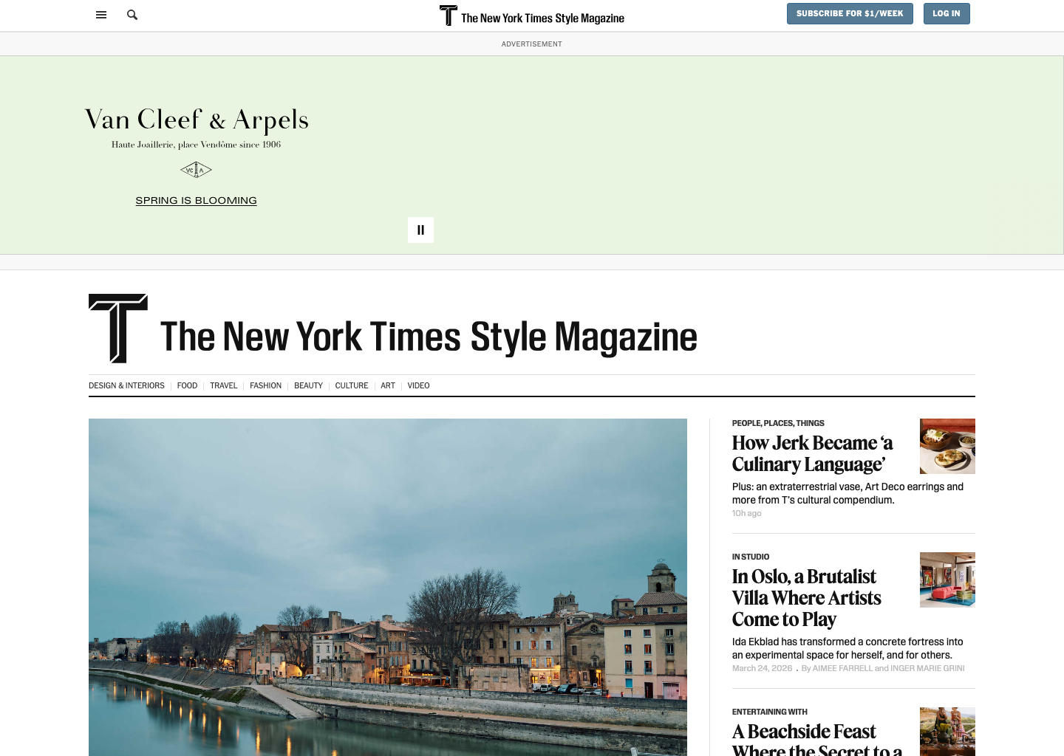1064x756 pixels.
Task: Open the hamburger navigation menu
Action: point(100,15)
